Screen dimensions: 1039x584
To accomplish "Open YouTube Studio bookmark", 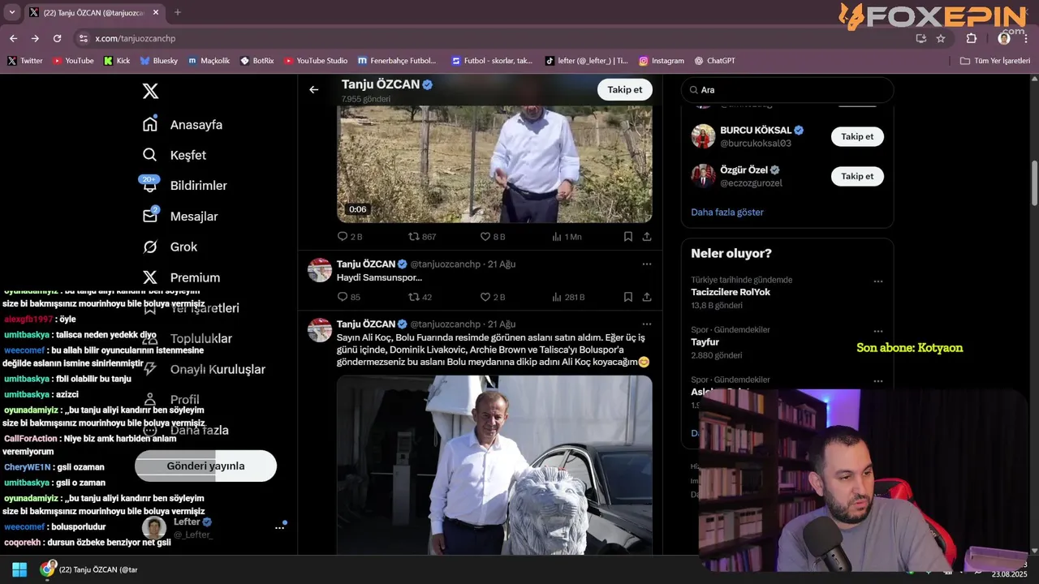I will point(316,61).
